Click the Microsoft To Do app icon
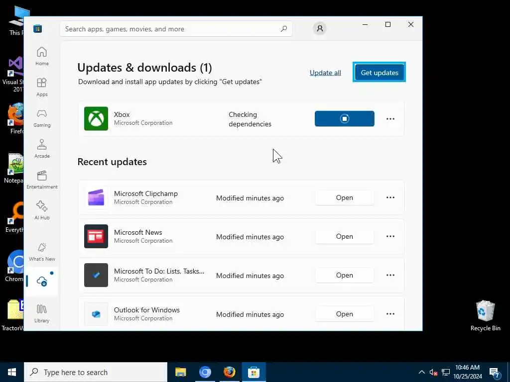Screen dimensions: 510x382 [x=96, y=275]
